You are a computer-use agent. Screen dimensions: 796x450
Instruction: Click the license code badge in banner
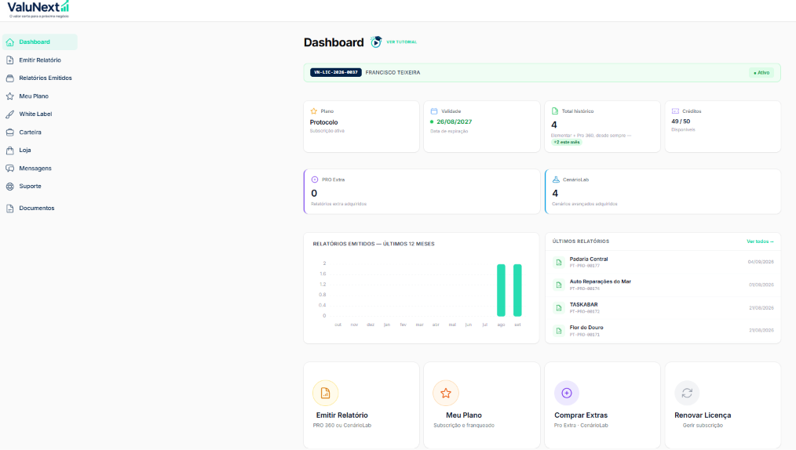[336, 72]
